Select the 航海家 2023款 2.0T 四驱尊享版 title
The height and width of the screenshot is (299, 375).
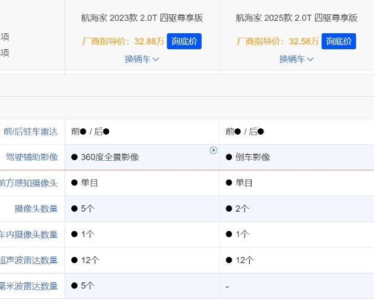pos(142,18)
